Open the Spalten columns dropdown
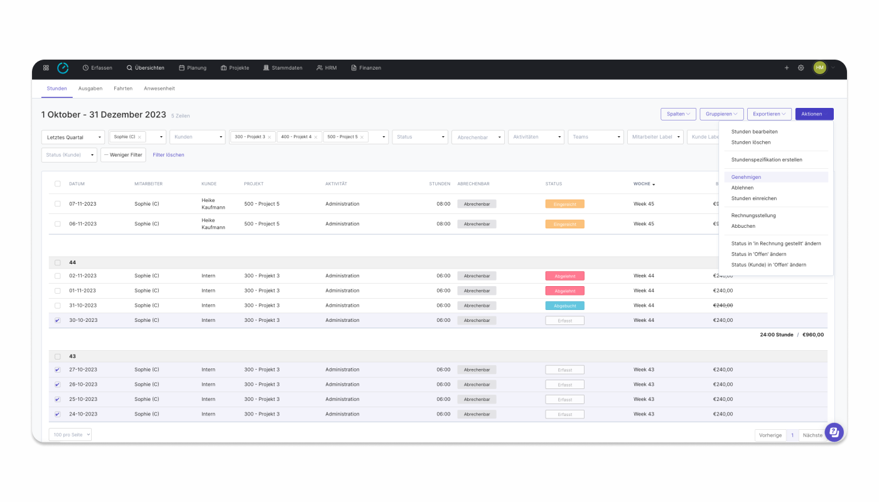This screenshot has width=879, height=502. [678, 114]
